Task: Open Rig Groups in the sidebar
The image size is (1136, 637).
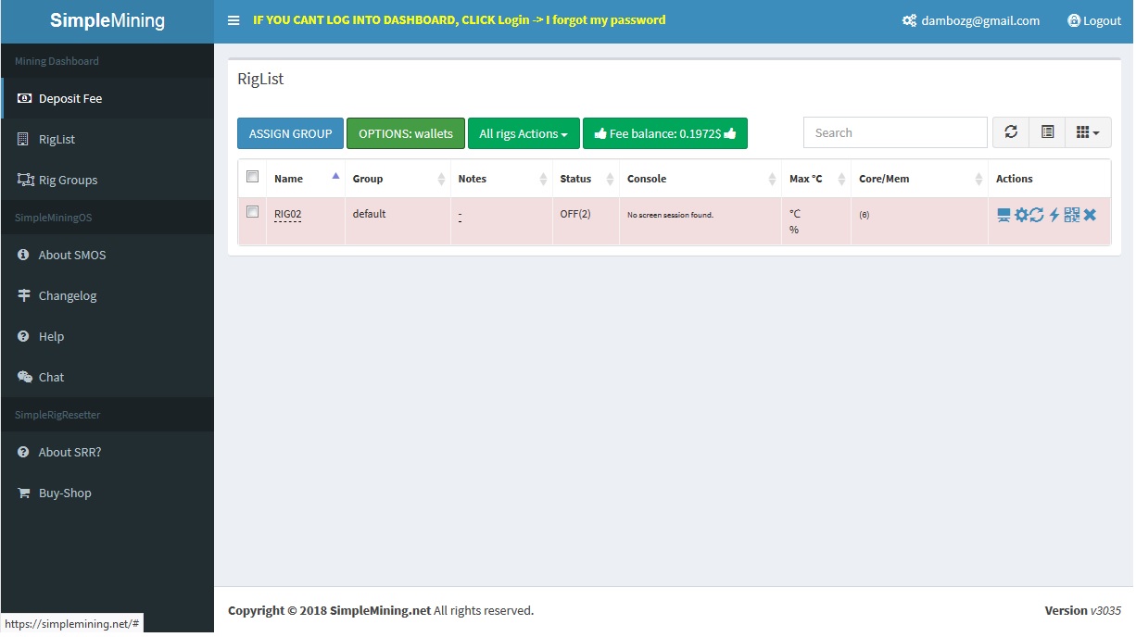Action: coord(68,180)
